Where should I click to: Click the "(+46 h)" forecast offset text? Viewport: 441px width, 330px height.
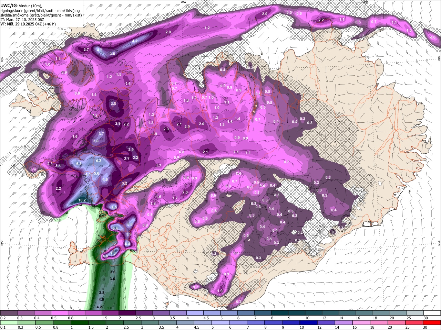click(x=50, y=24)
